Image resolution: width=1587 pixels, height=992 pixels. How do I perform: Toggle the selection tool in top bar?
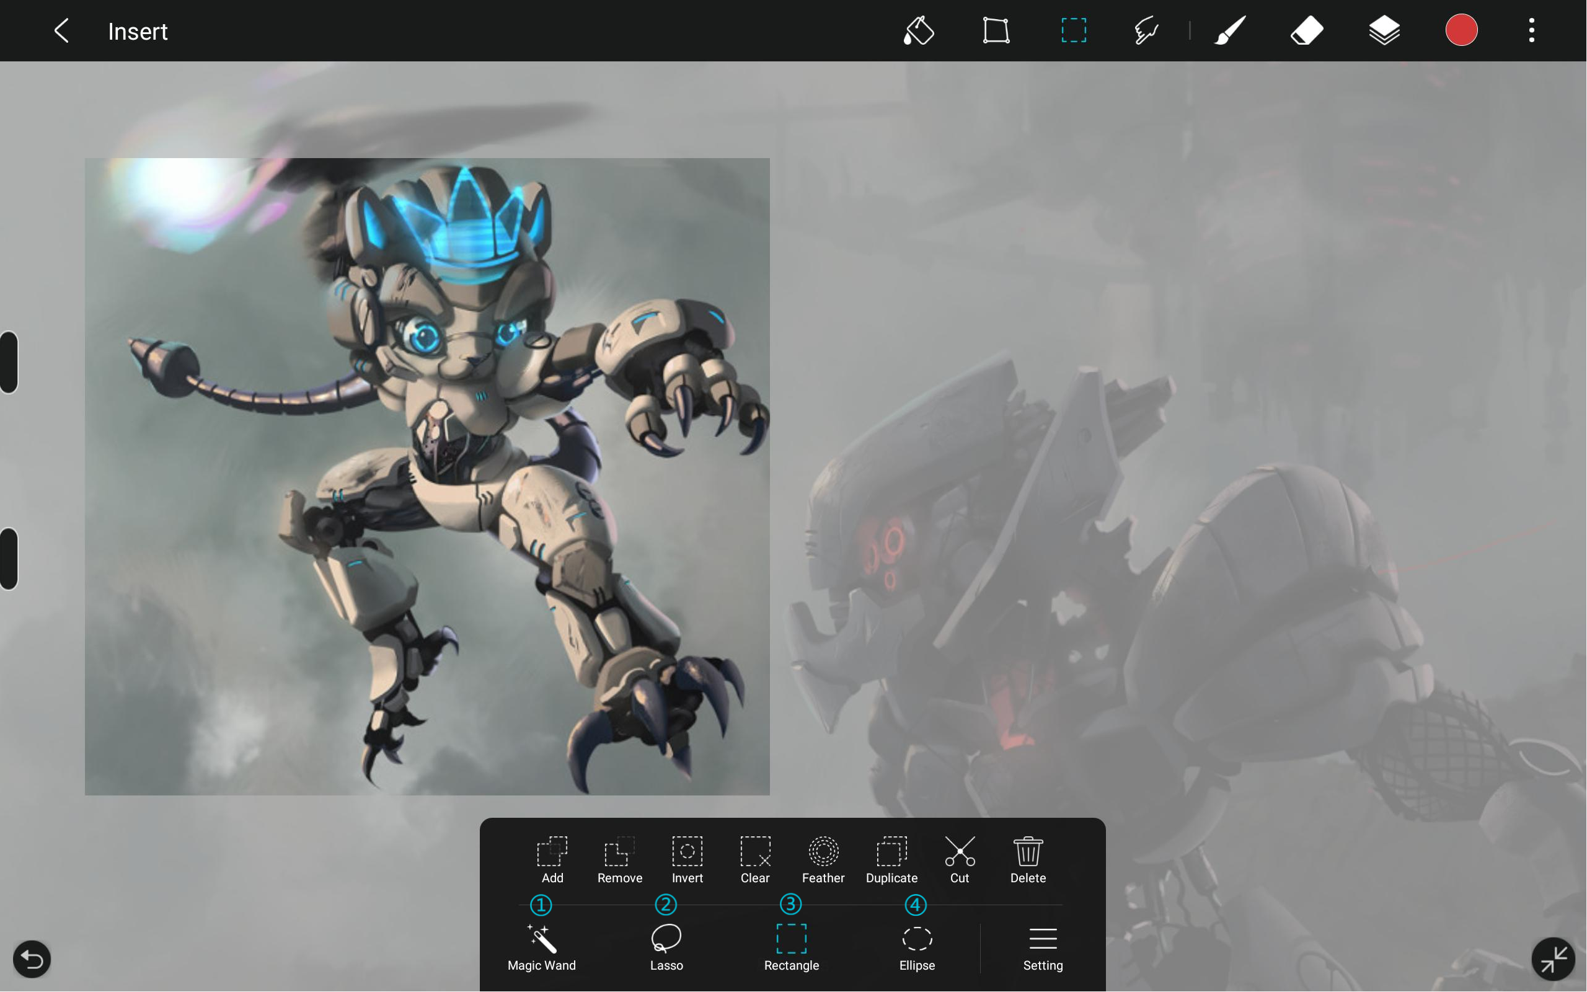point(1074,31)
